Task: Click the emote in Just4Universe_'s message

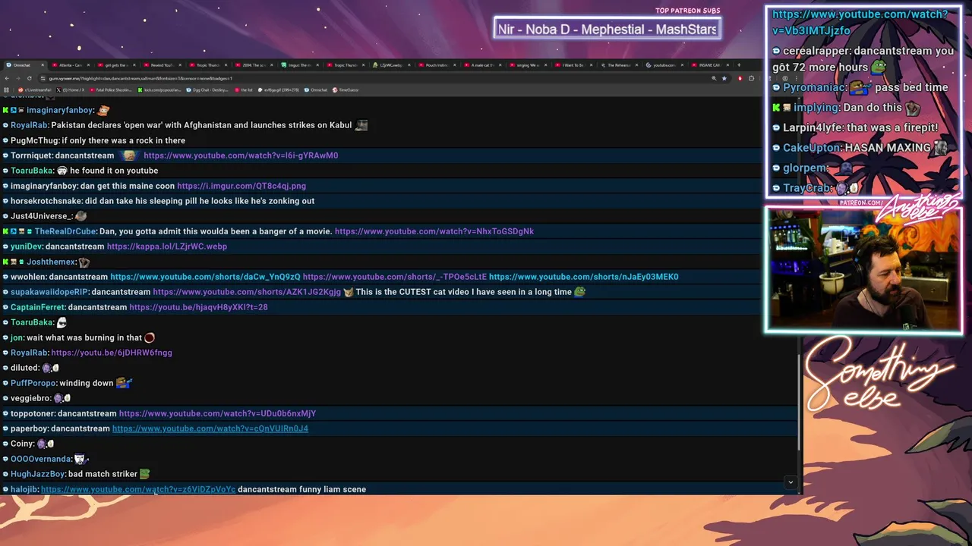Action: click(80, 216)
